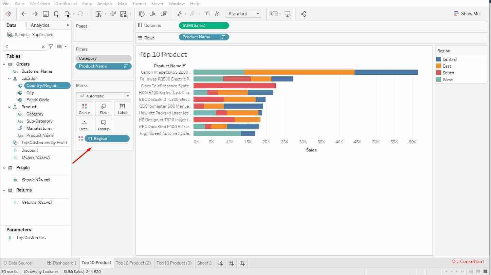Expand the Region pill on Marks card
The width and height of the screenshot is (491, 275).
click(x=90, y=139)
